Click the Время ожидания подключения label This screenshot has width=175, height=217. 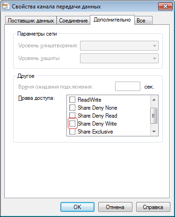coord(55,87)
